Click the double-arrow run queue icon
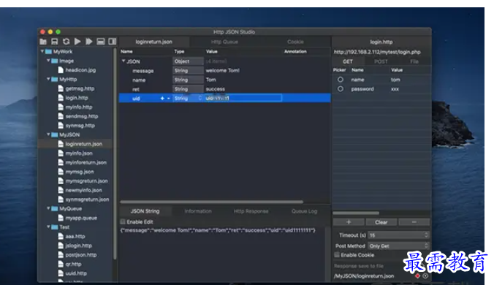Viewport: 494px width, 285px height. (89, 42)
